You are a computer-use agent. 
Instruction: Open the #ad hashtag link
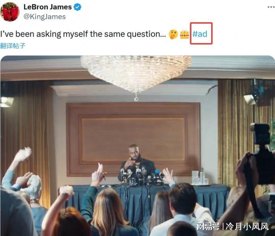pyautogui.click(x=200, y=34)
